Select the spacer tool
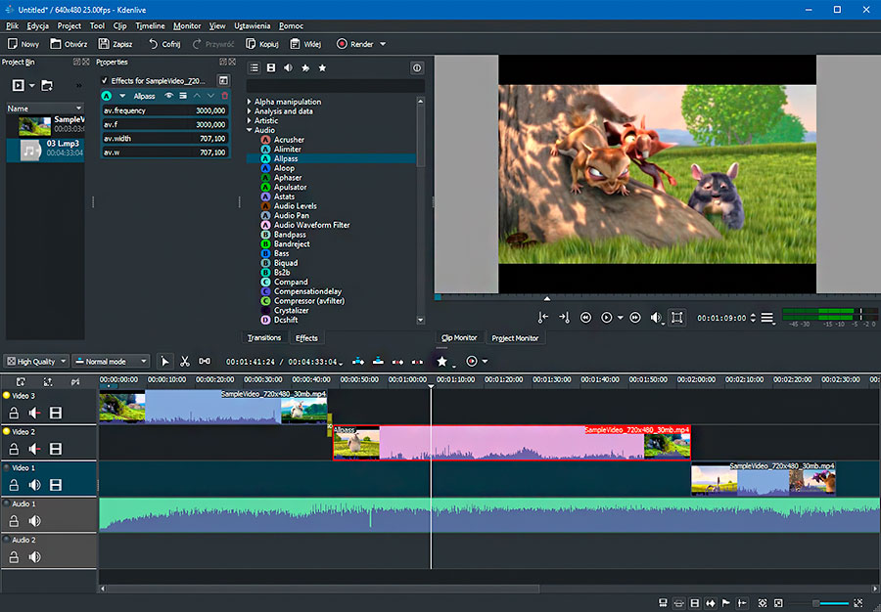This screenshot has width=881, height=612. point(205,362)
